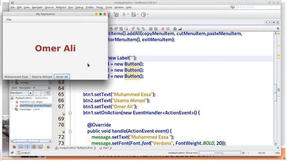Click the Omer Ali button
Viewport: 287px width, 161px height.
62,77
